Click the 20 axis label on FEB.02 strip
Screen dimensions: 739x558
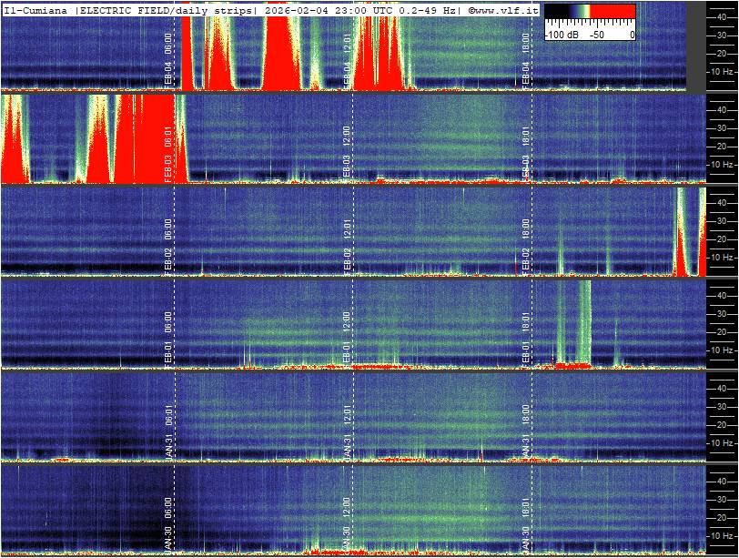720,239
